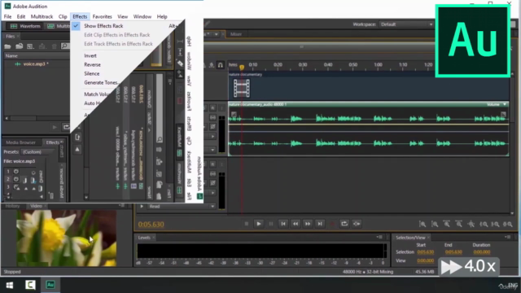
Task: Click the yellow playhead marker on ruler
Action: pyautogui.click(x=242, y=68)
